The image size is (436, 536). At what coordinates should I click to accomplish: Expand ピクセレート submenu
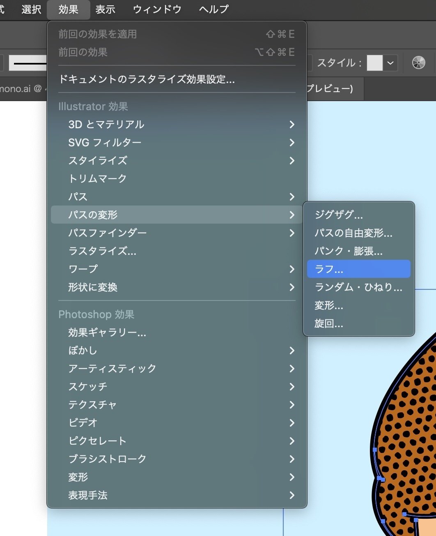[177, 441]
